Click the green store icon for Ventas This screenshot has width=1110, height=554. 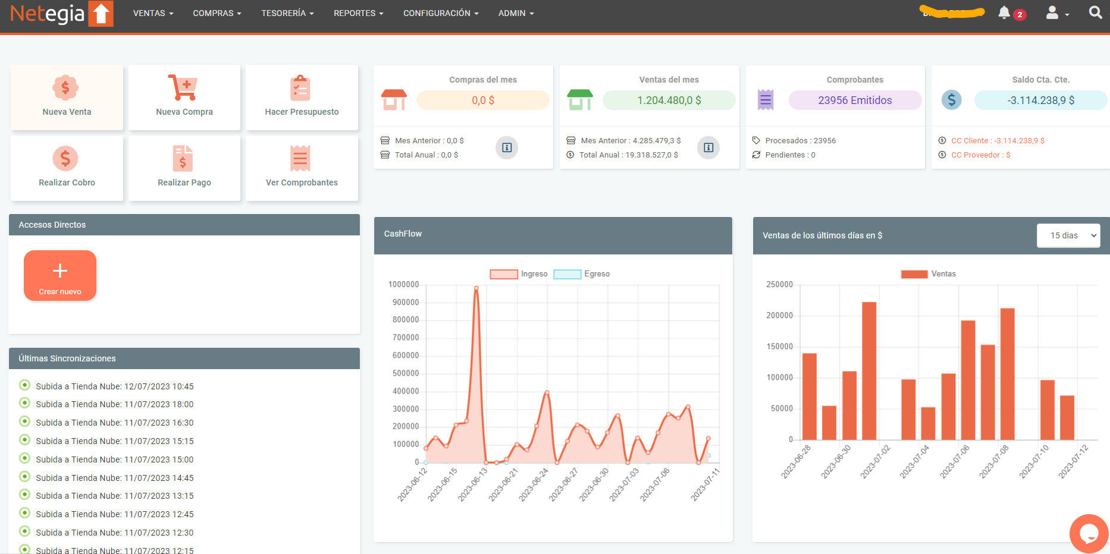pyautogui.click(x=580, y=100)
